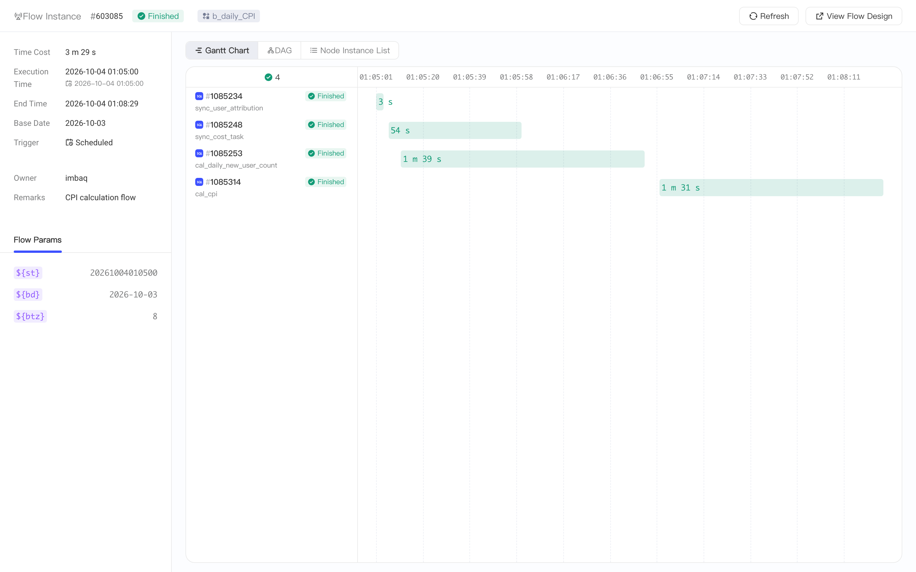Click the 1 m 39 s Gantt bar
The image size is (916, 572).
point(522,159)
